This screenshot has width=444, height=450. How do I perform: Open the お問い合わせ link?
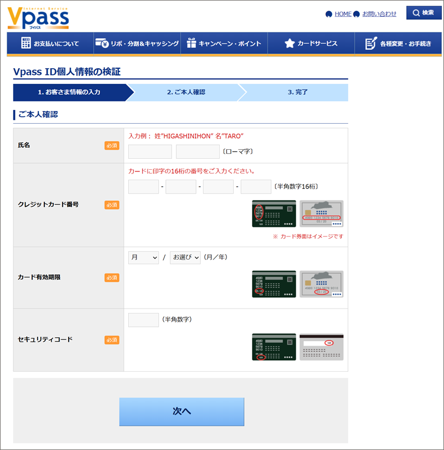pyautogui.click(x=379, y=14)
